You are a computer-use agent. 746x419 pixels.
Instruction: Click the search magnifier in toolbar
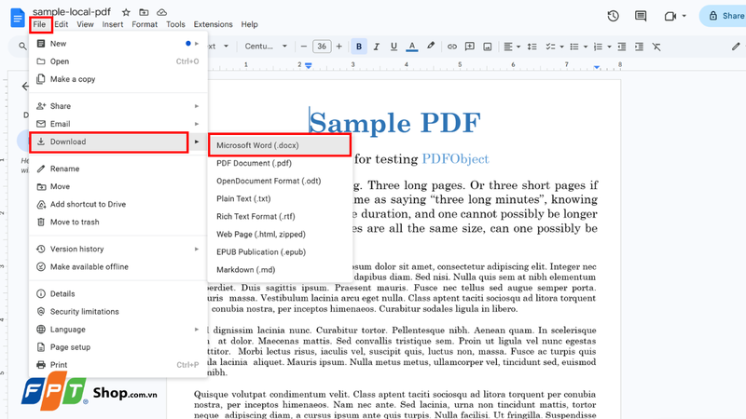22,47
